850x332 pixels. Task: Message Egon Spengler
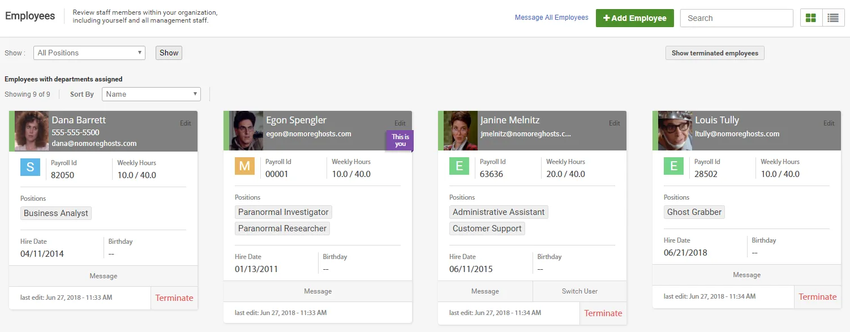point(318,291)
